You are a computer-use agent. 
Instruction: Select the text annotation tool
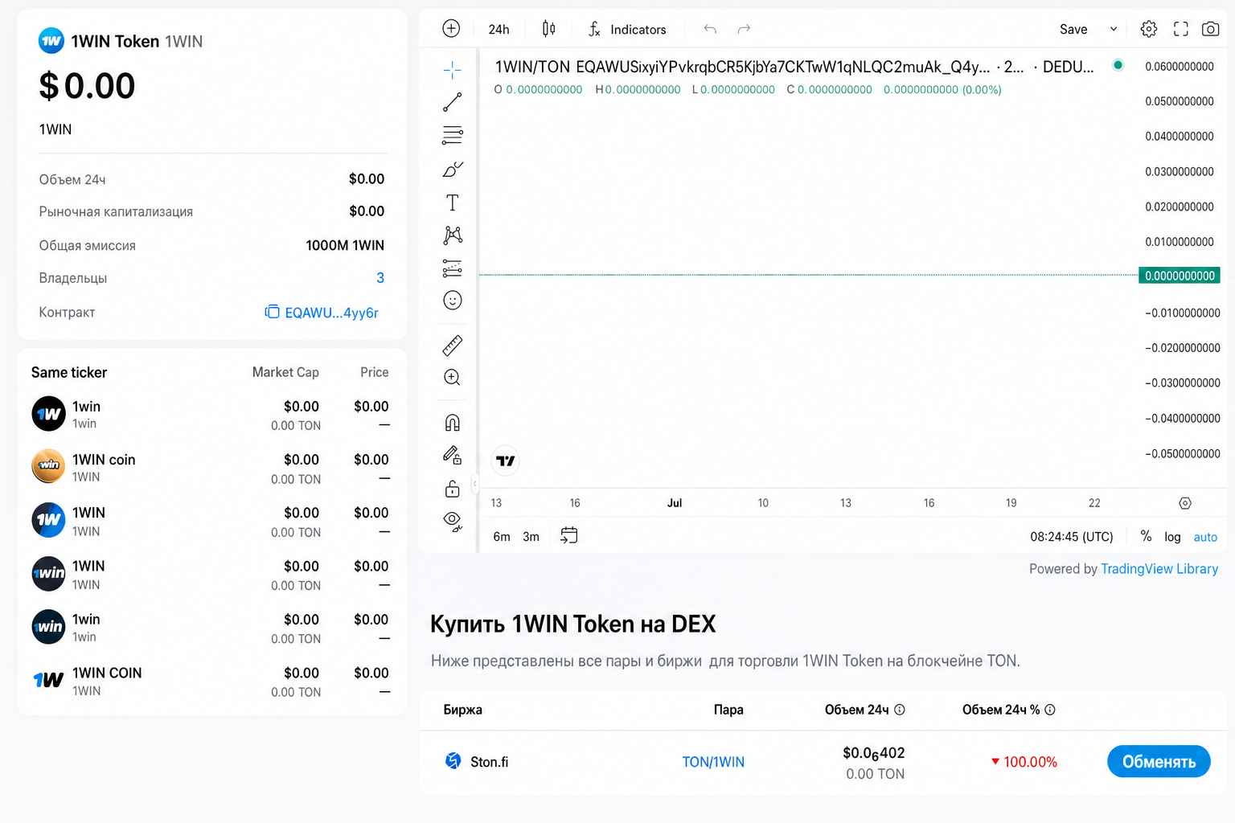pos(453,203)
